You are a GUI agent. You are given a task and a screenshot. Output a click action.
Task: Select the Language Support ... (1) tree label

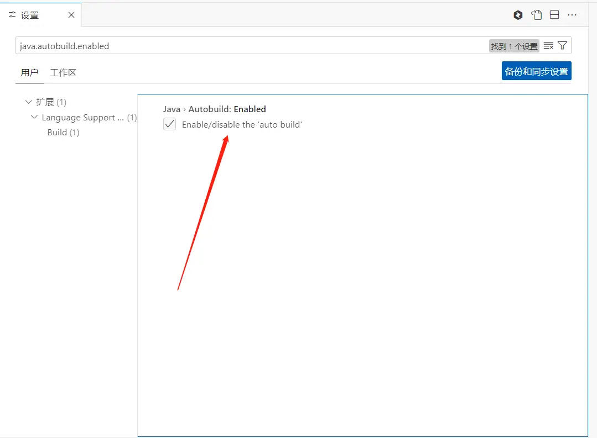click(89, 118)
